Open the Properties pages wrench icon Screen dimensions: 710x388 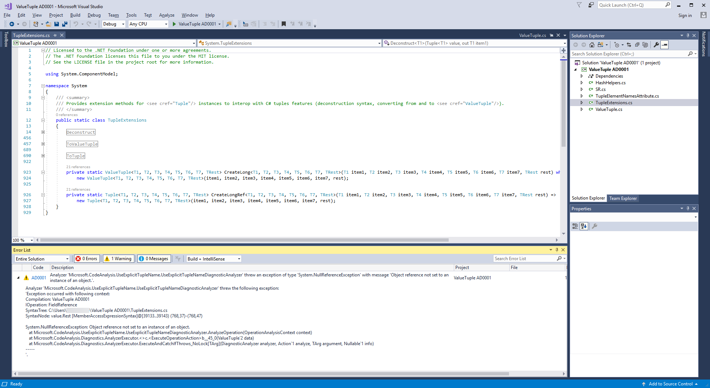click(656, 45)
